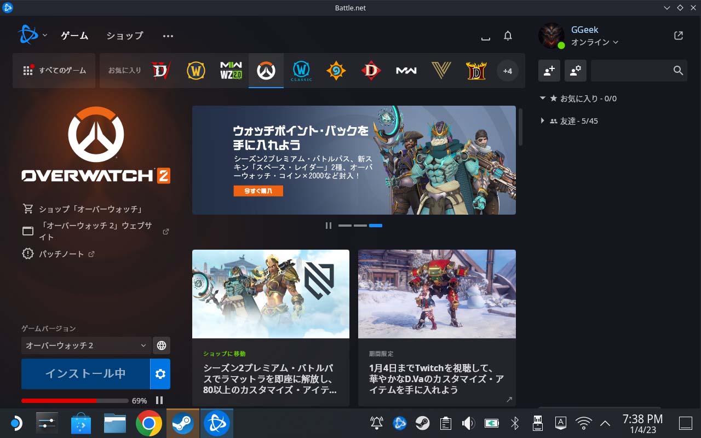Screen dimensions: 701x438
Task: Open notifications with the bell icon
Action: coord(507,35)
